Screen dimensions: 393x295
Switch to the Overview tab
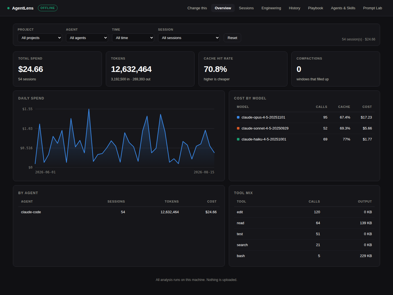223,8
